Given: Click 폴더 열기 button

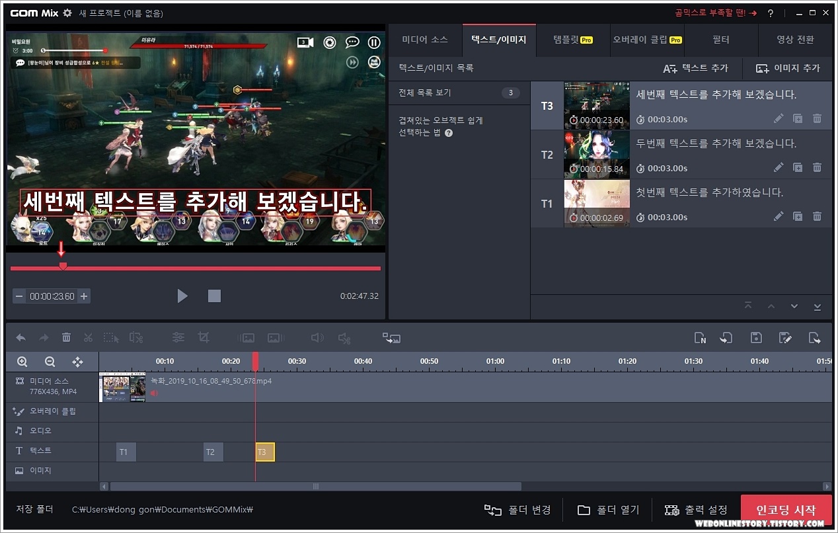Looking at the screenshot, I should [608, 510].
